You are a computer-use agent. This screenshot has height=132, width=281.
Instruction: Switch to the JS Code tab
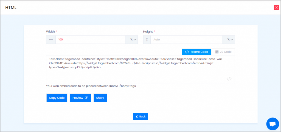coord(223,52)
